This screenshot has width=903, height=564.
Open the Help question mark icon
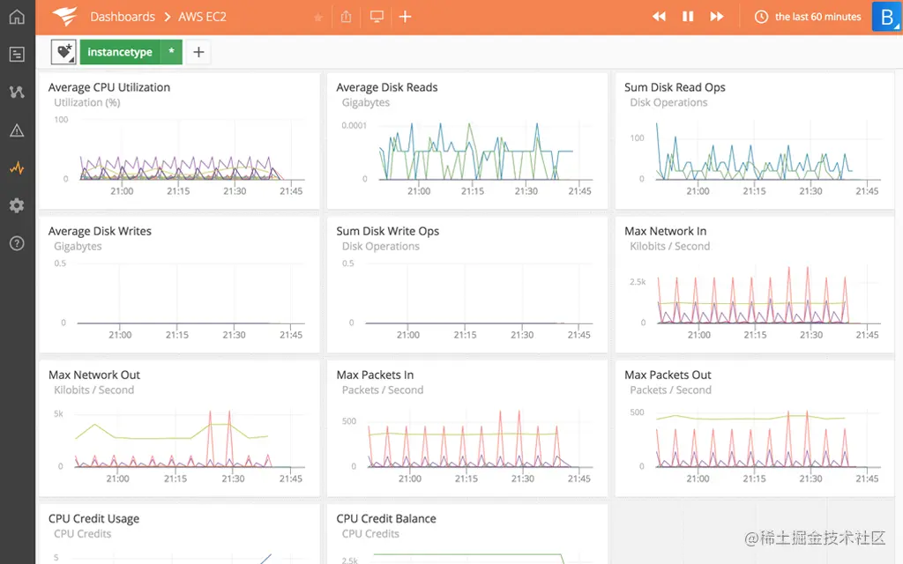point(16,242)
